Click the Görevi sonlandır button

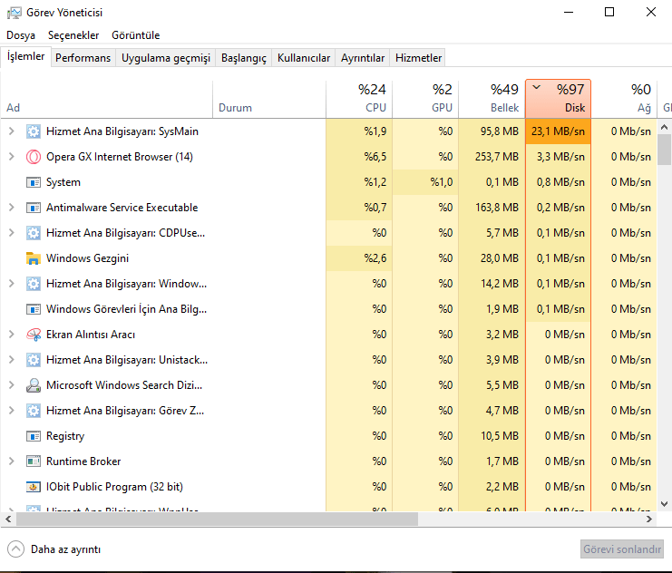click(622, 549)
